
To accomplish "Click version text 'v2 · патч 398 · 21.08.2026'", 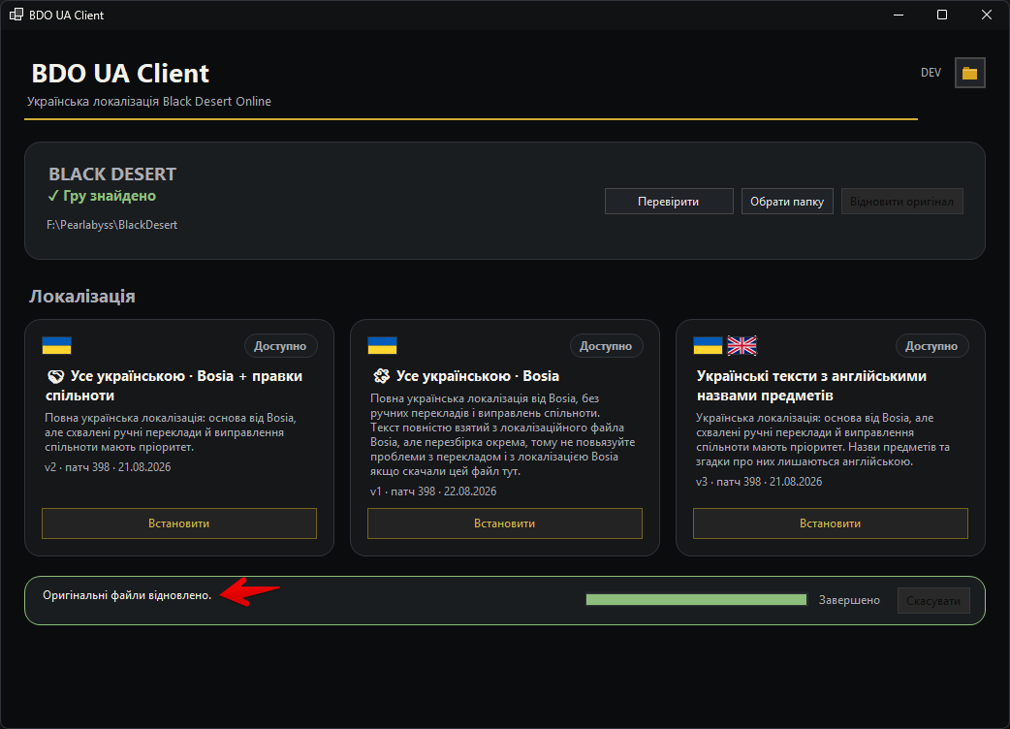I will coord(108,467).
